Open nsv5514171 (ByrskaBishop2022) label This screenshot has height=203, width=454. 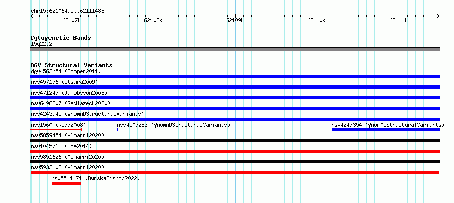(x=95, y=178)
